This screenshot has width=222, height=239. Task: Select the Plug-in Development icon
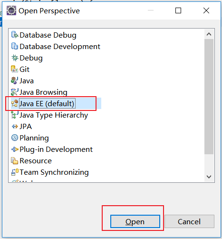(15, 149)
